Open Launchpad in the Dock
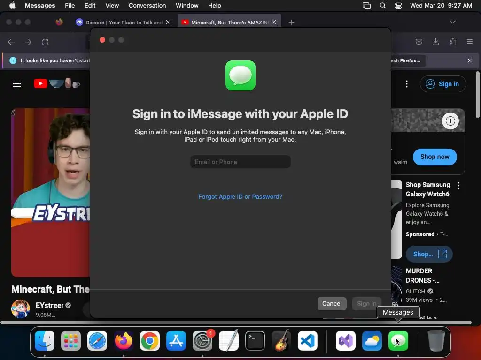The image size is (481, 360). coord(71,341)
